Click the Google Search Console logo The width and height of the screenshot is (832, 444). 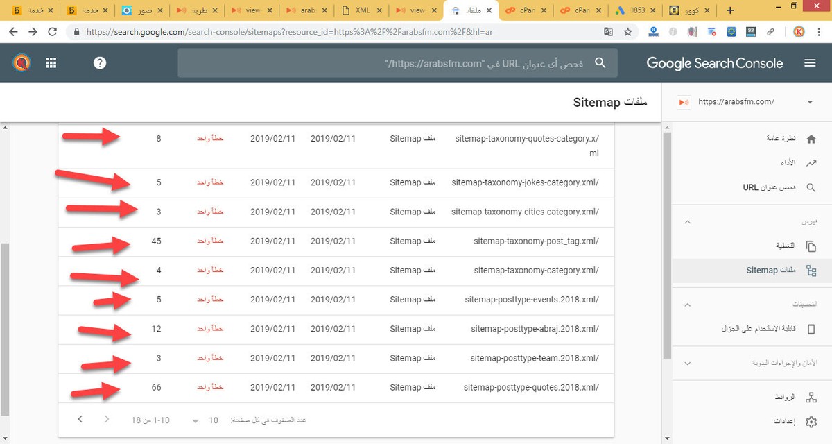pos(715,63)
